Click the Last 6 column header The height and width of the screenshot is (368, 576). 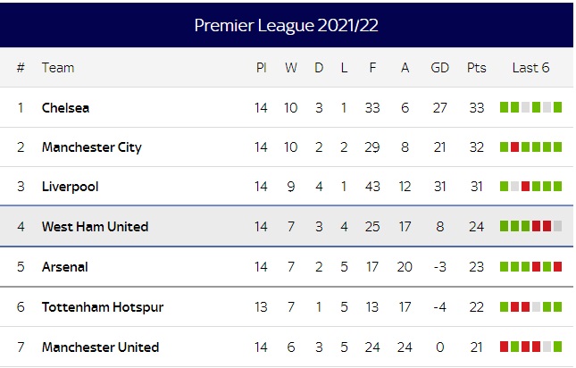530,68
